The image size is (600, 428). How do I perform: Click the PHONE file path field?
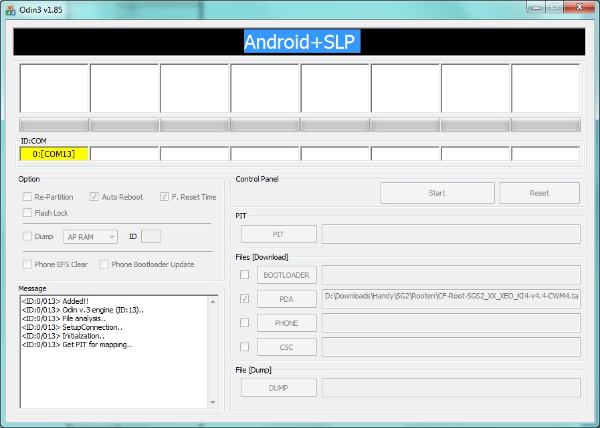(451, 323)
